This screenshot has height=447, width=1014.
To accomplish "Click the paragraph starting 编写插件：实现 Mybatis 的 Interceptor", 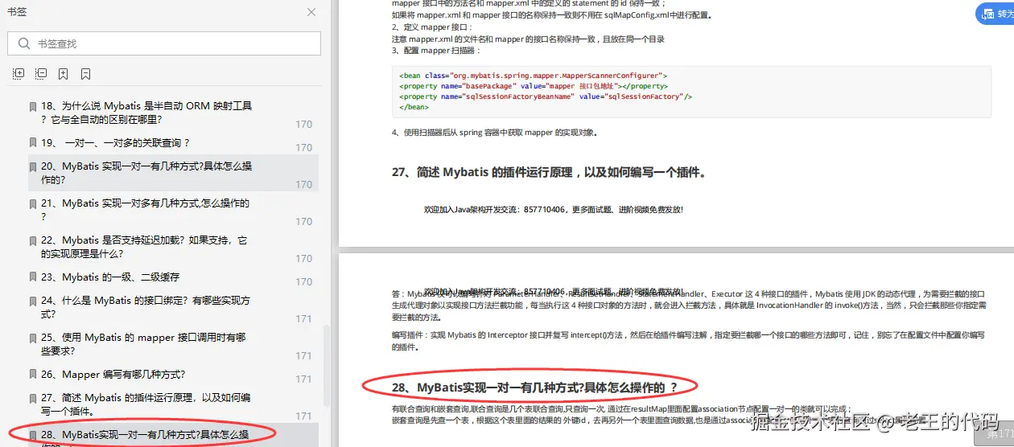I will click(x=688, y=341).
